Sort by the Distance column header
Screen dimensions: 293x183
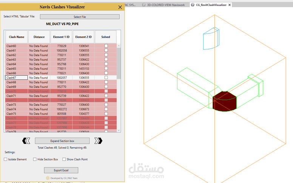tap(39, 37)
